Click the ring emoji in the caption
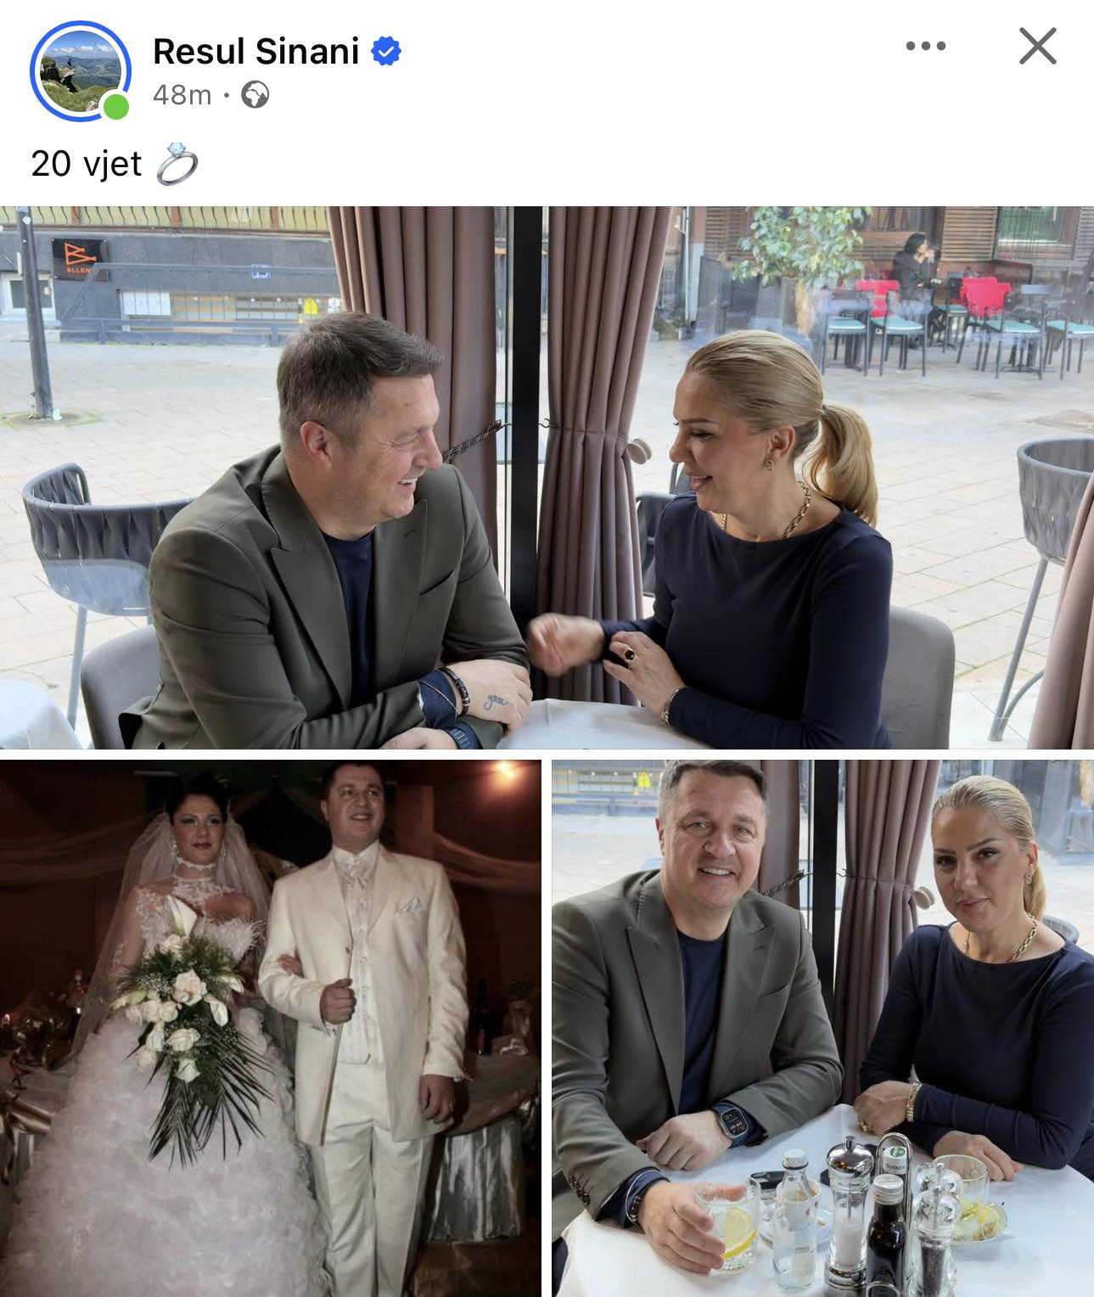 coord(177,165)
